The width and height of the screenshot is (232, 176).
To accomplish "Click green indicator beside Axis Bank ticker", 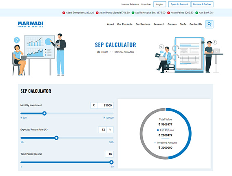I will [x=197, y=13].
